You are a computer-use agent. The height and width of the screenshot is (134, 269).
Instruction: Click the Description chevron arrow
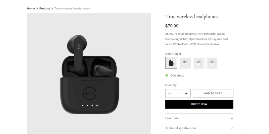pos(232,118)
